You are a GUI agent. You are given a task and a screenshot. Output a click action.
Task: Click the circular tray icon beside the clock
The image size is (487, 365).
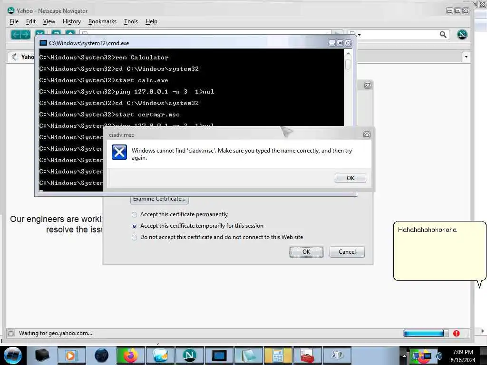tap(439, 356)
